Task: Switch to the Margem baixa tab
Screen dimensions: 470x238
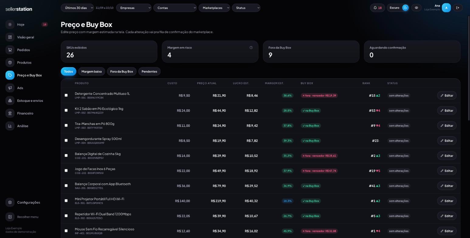Action: 92,72
